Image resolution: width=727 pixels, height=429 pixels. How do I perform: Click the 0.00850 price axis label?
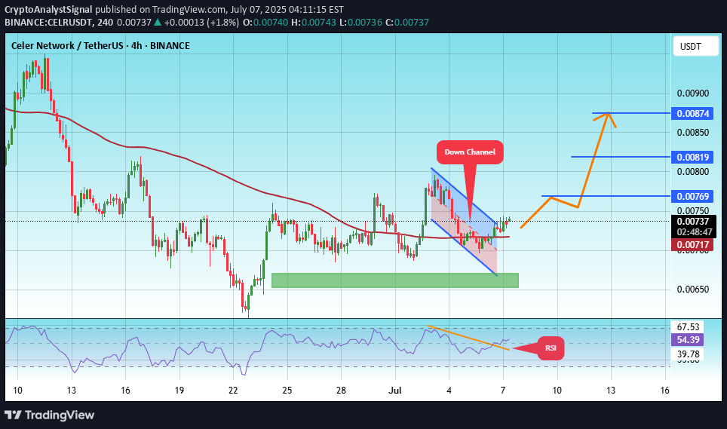tap(693, 133)
